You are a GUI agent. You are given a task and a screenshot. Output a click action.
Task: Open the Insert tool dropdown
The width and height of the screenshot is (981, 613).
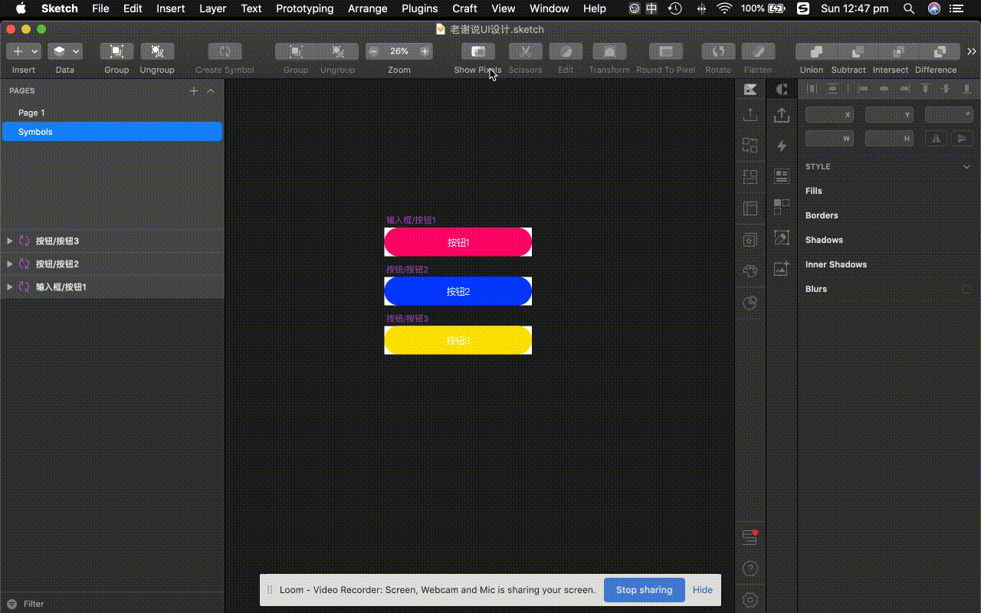[23, 51]
